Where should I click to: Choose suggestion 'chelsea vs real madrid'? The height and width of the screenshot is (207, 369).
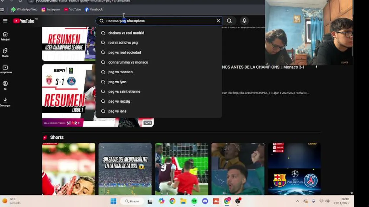[159, 33]
